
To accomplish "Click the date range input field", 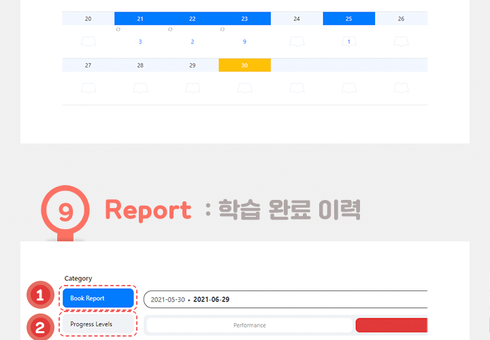I will coord(286,299).
